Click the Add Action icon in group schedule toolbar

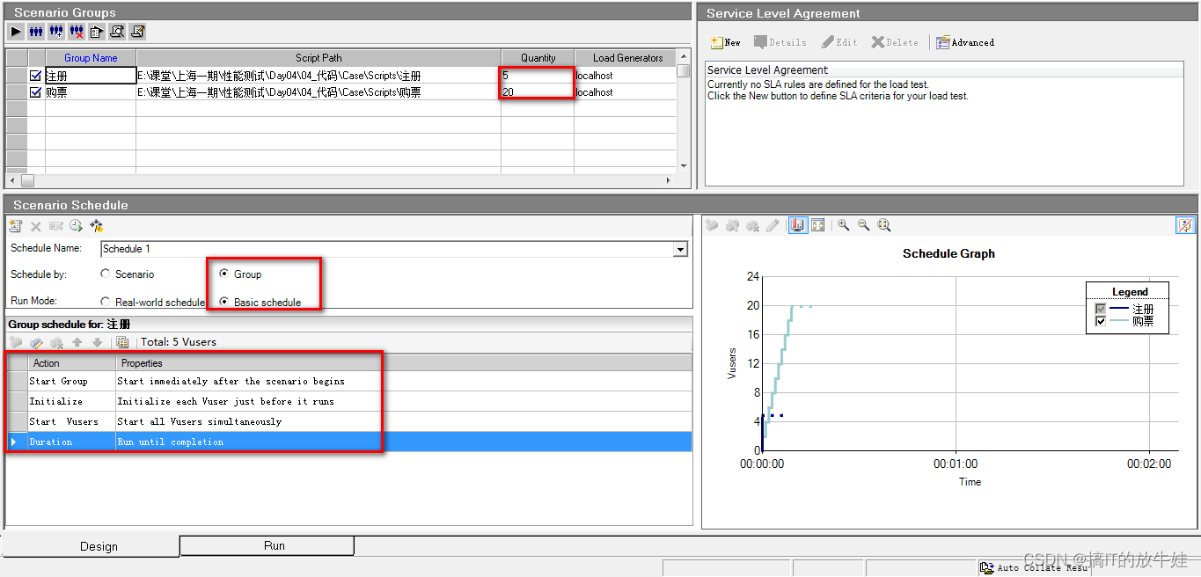[x=16, y=342]
